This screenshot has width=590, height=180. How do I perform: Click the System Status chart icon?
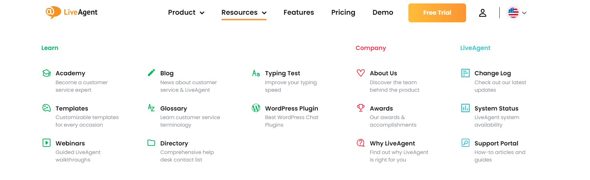465,108
